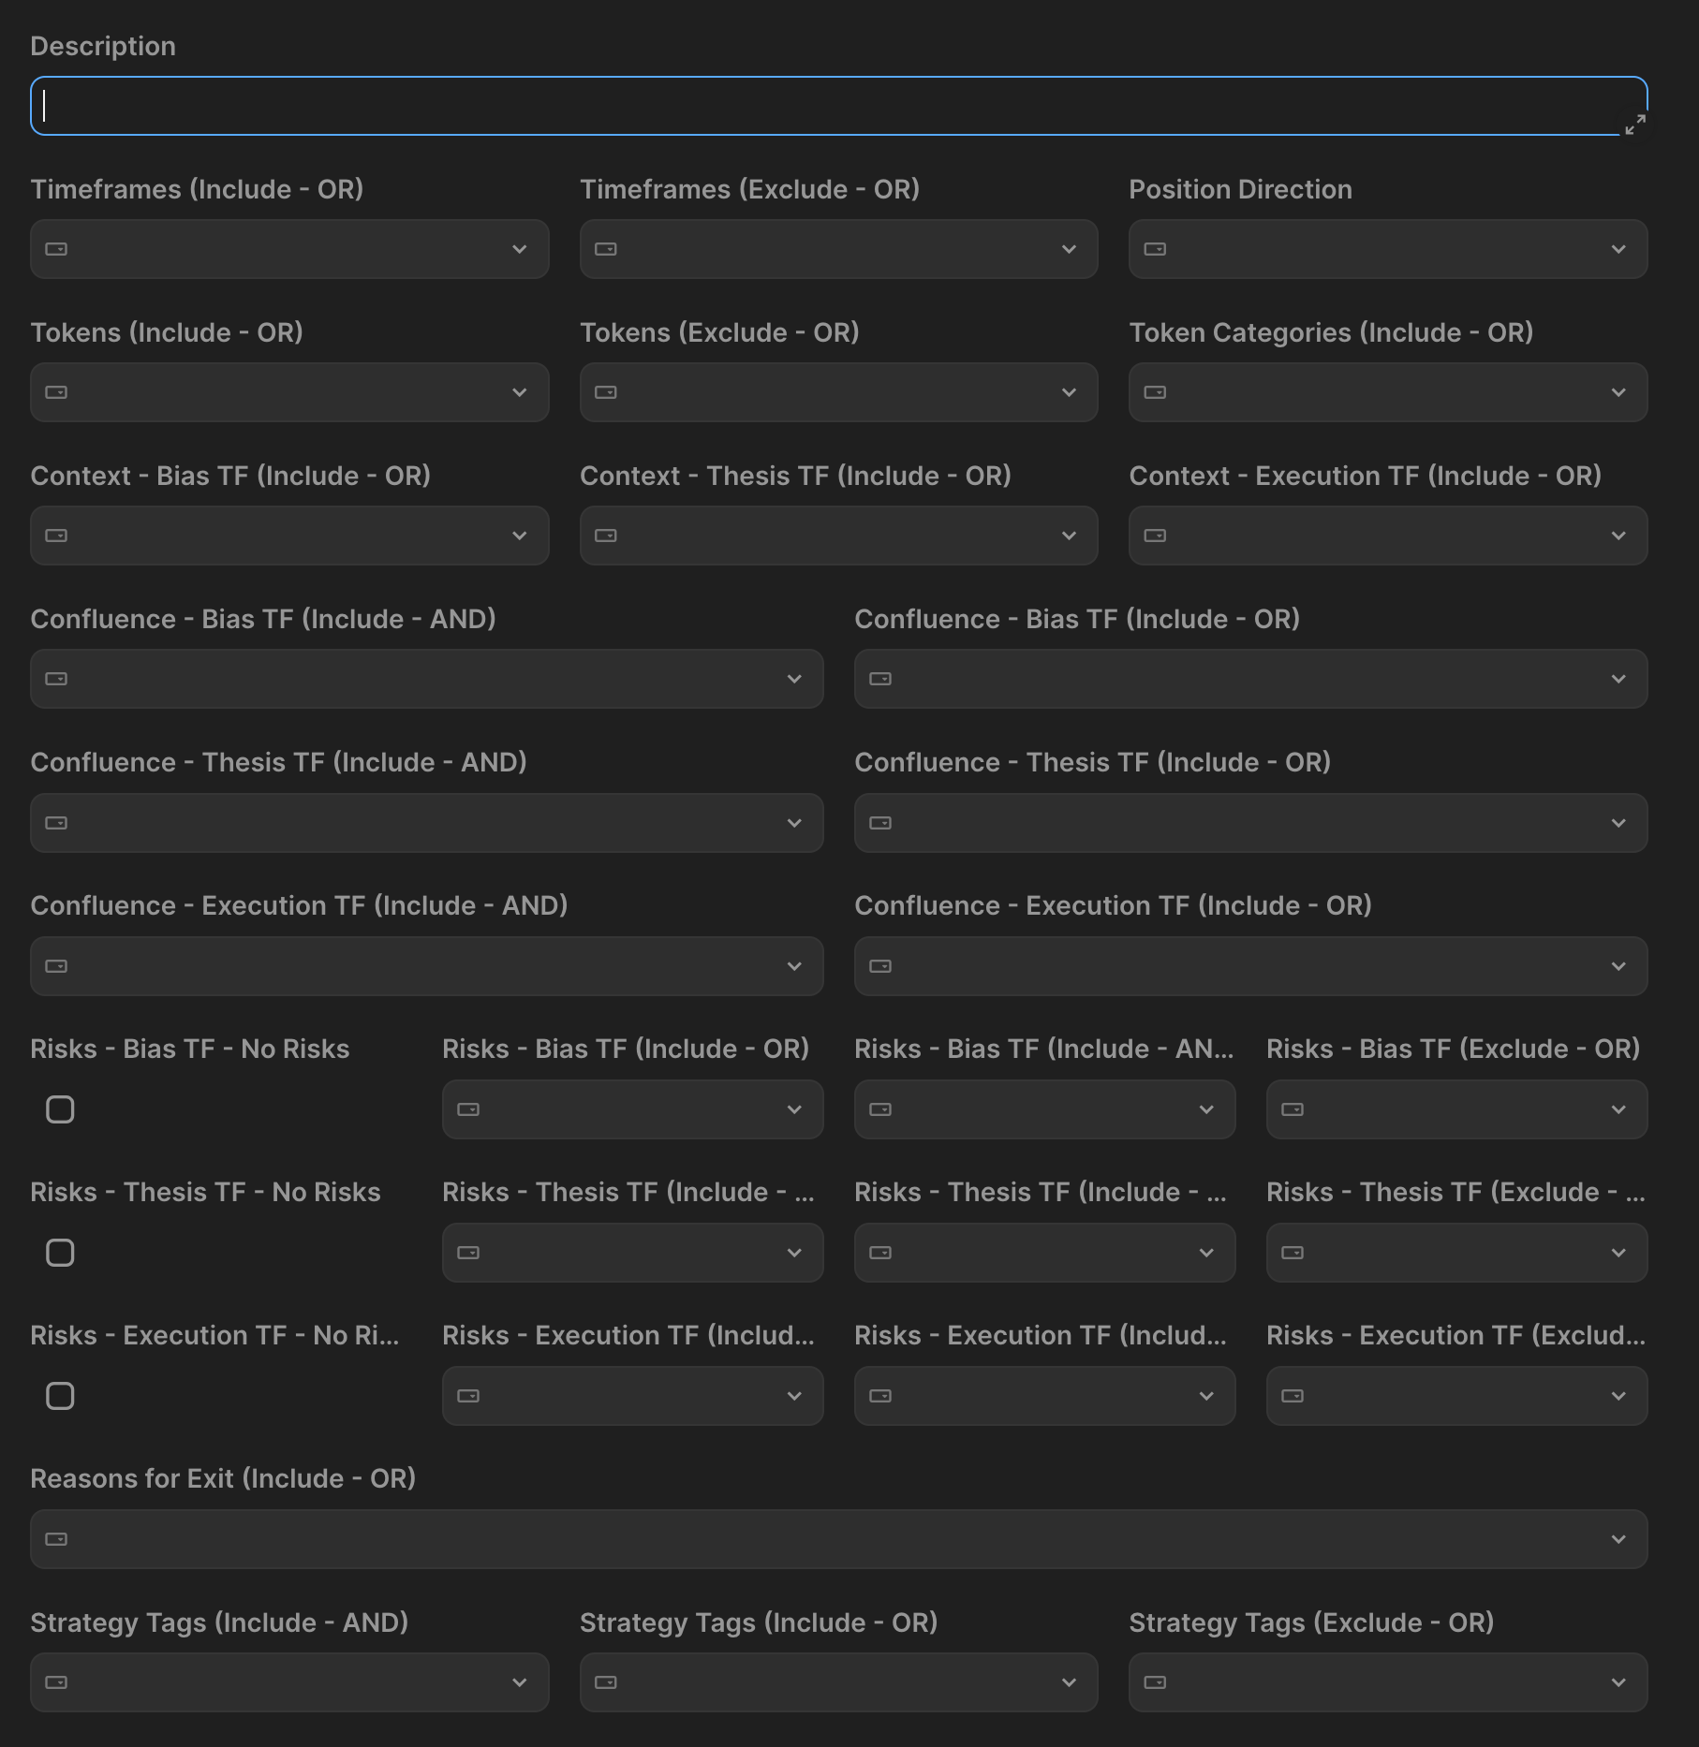Check the Risks - Execution TF - No Risks box
This screenshot has height=1747, width=1699.
(60, 1396)
